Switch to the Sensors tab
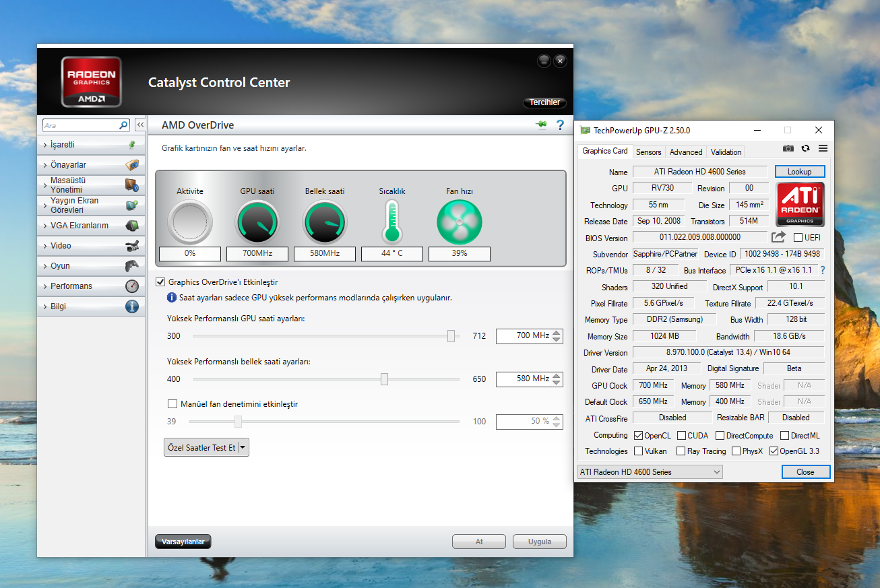The height and width of the screenshot is (588, 880). [649, 152]
